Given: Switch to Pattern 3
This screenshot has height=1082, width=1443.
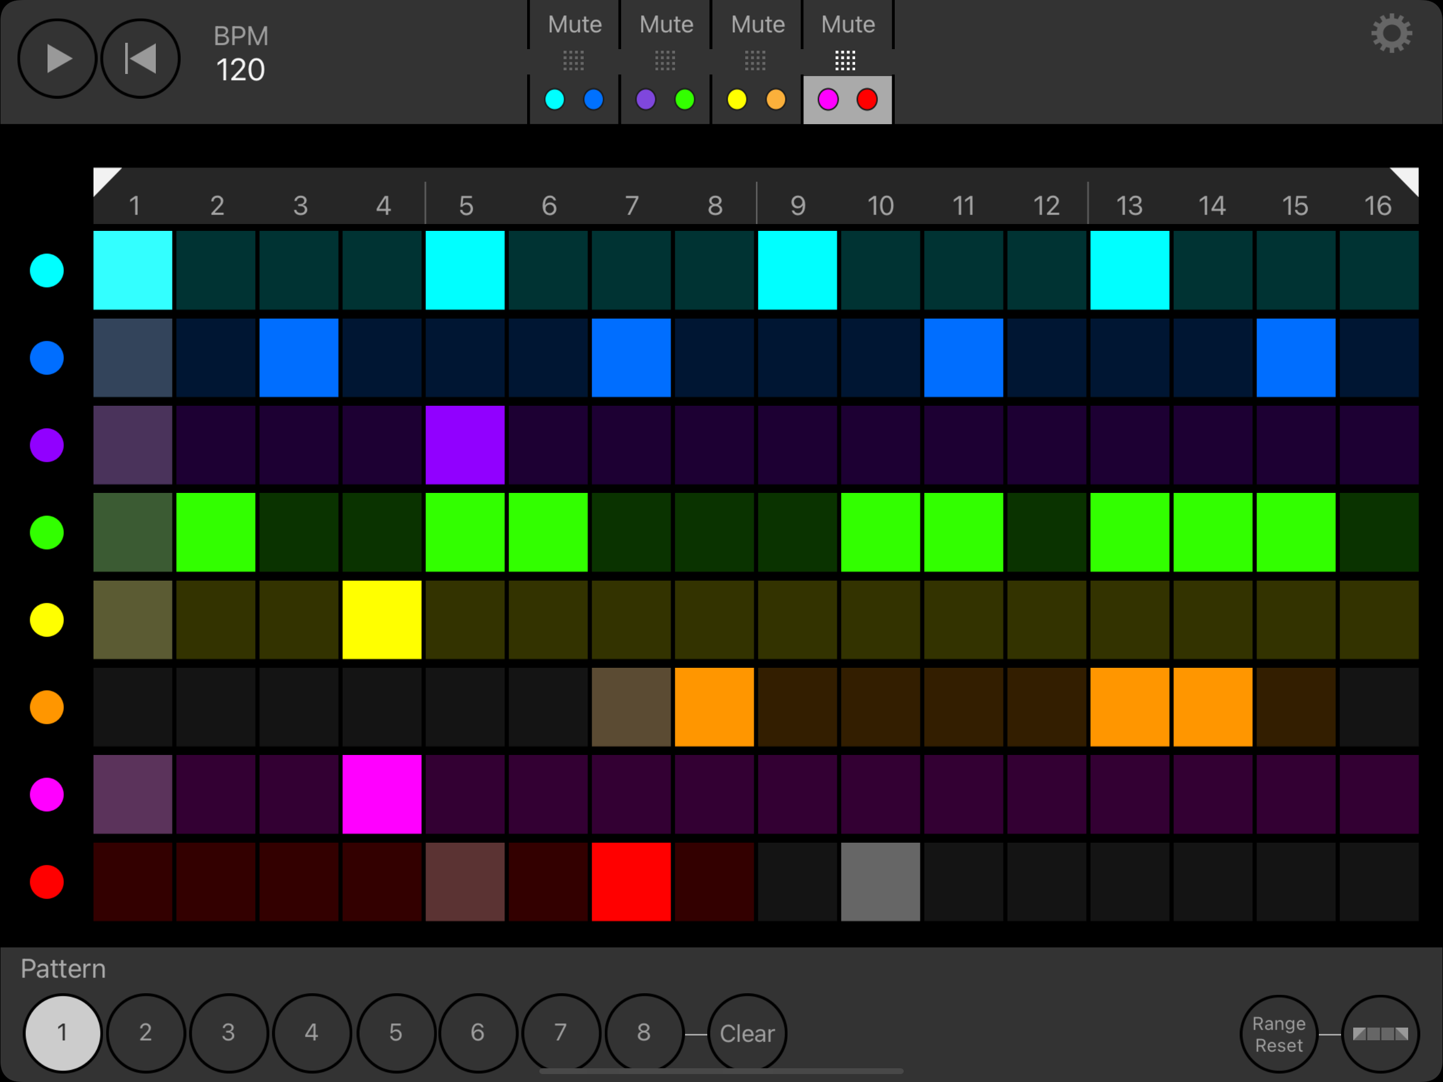Looking at the screenshot, I should (x=228, y=1033).
